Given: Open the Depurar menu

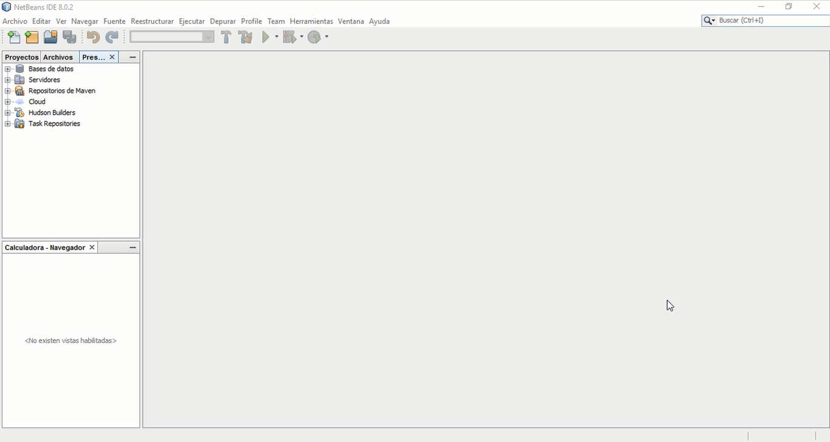Looking at the screenshot, I should click(223, 21).
